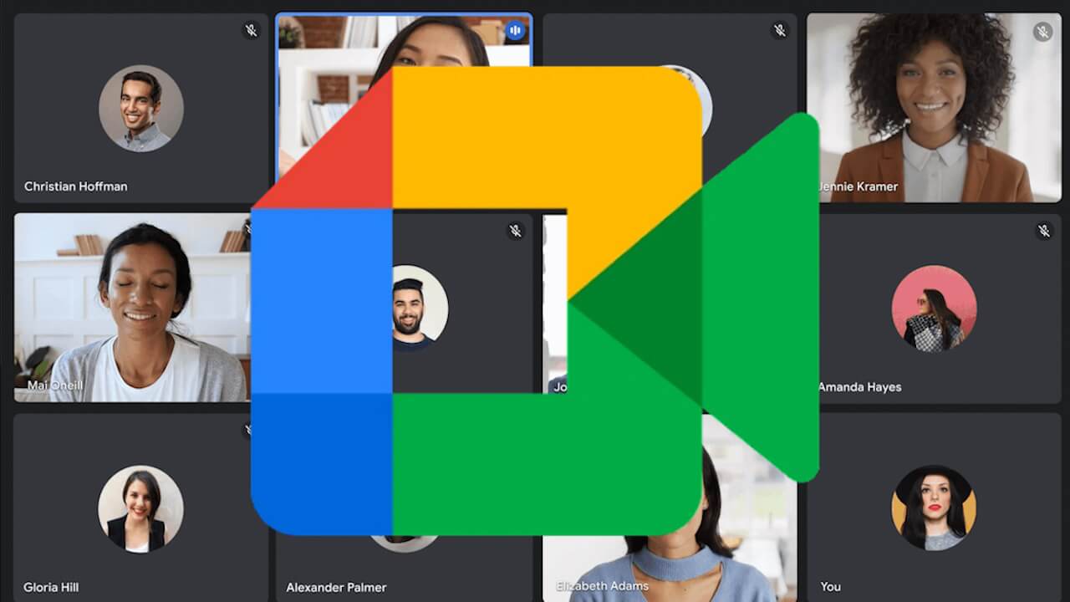Click the Amanda Hayes name label
Screen dimensions: 1070x602
point(859,387)
